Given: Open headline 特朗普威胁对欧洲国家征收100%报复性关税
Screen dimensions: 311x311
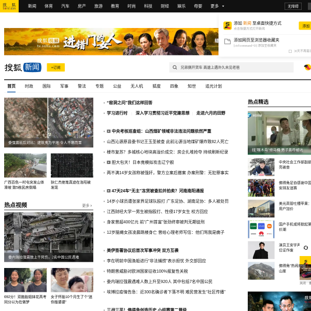Looking at the screenshot, I should point(147,271).
